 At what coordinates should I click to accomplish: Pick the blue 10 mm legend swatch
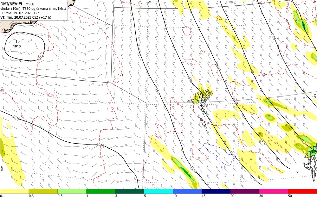point(187,191)
